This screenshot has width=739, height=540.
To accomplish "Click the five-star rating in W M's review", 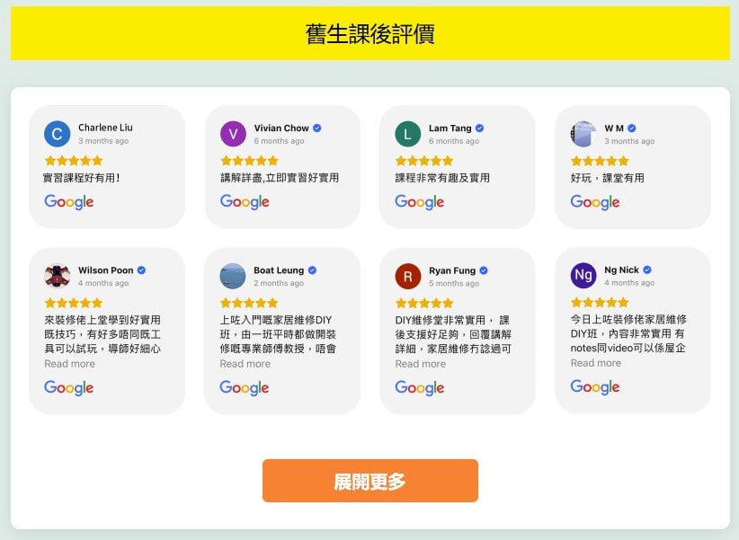I will coord(600,161).
